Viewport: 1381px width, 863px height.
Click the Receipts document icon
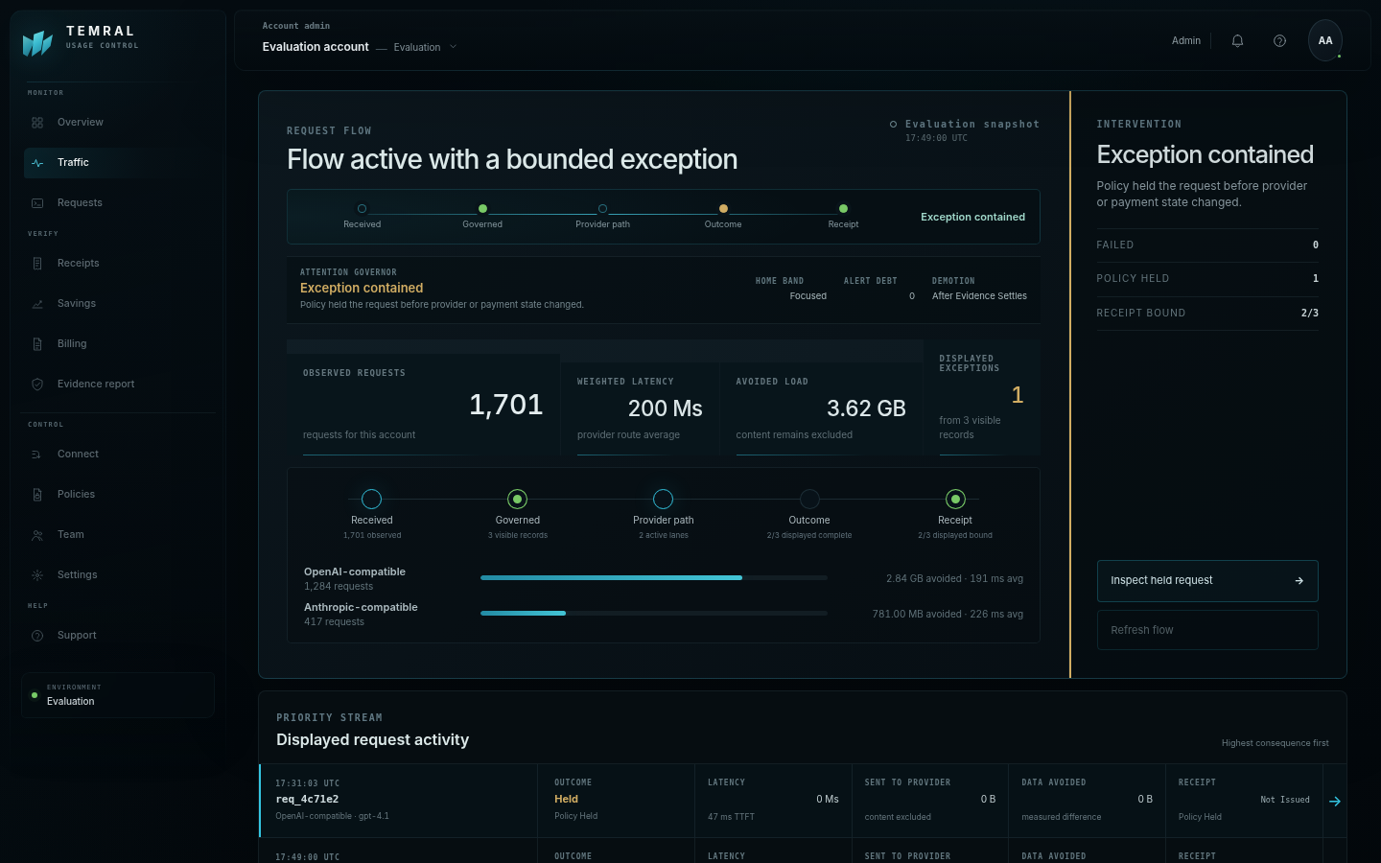pos(37,264)
